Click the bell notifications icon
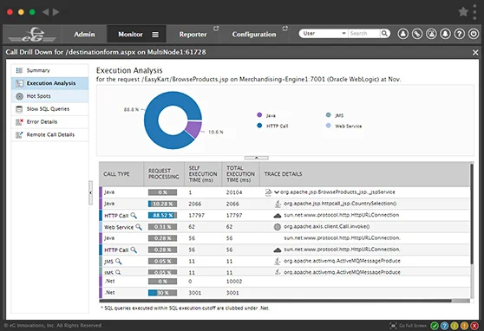 tap(445, 34)
